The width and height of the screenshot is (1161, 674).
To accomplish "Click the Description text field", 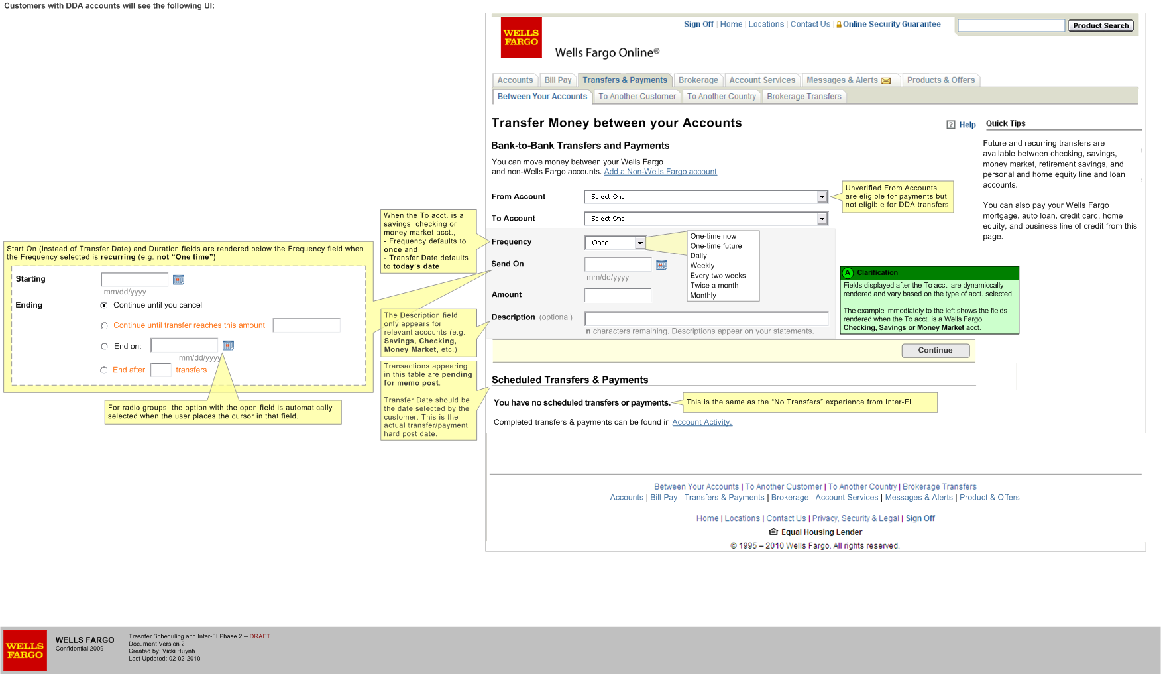I will click(x=706, y=319).
